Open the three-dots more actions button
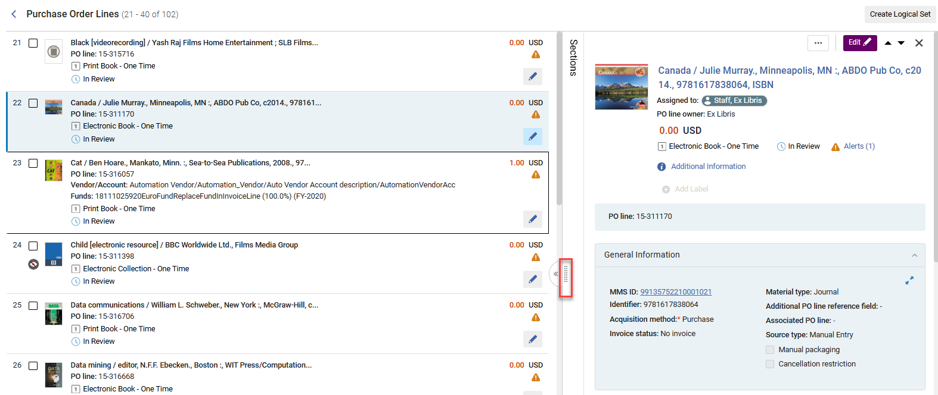 [818, 43]
